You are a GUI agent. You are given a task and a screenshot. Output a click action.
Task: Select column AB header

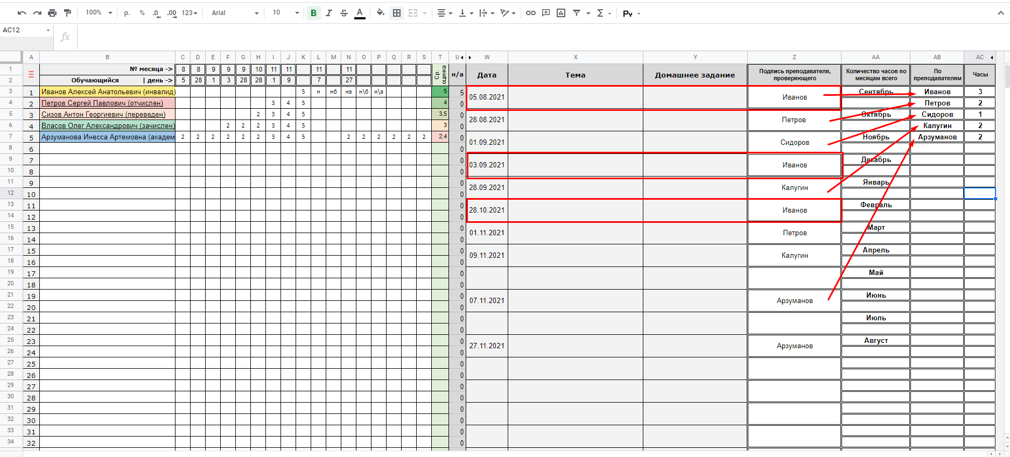[x=937, y=57]
